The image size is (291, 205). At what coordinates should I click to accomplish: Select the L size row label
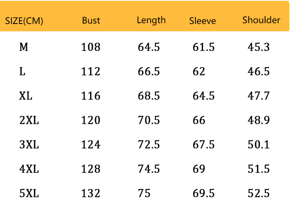click(x=22, y=72)
